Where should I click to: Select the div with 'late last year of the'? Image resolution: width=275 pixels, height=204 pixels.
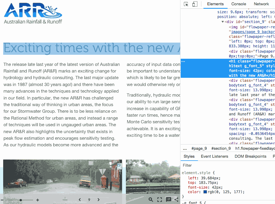(252, 88)
